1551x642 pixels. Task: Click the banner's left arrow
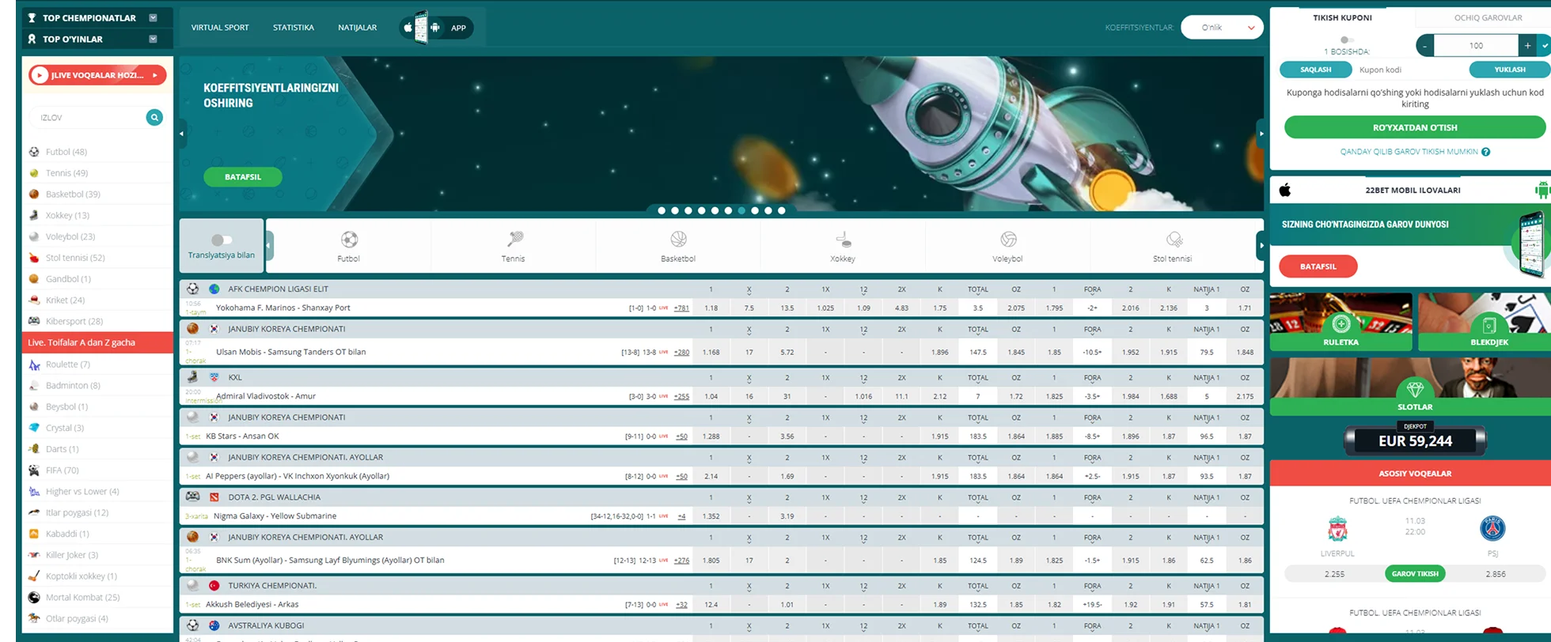[182, 134]
